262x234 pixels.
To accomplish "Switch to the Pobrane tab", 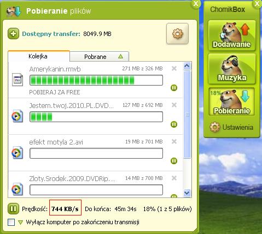I will click(100, 57).
